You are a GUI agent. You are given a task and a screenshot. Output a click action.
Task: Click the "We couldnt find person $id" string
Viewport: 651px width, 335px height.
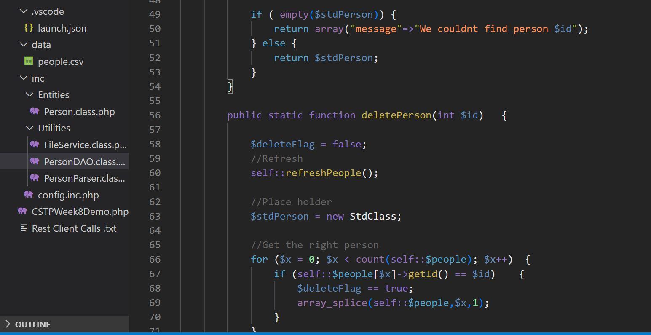(496, 29)
